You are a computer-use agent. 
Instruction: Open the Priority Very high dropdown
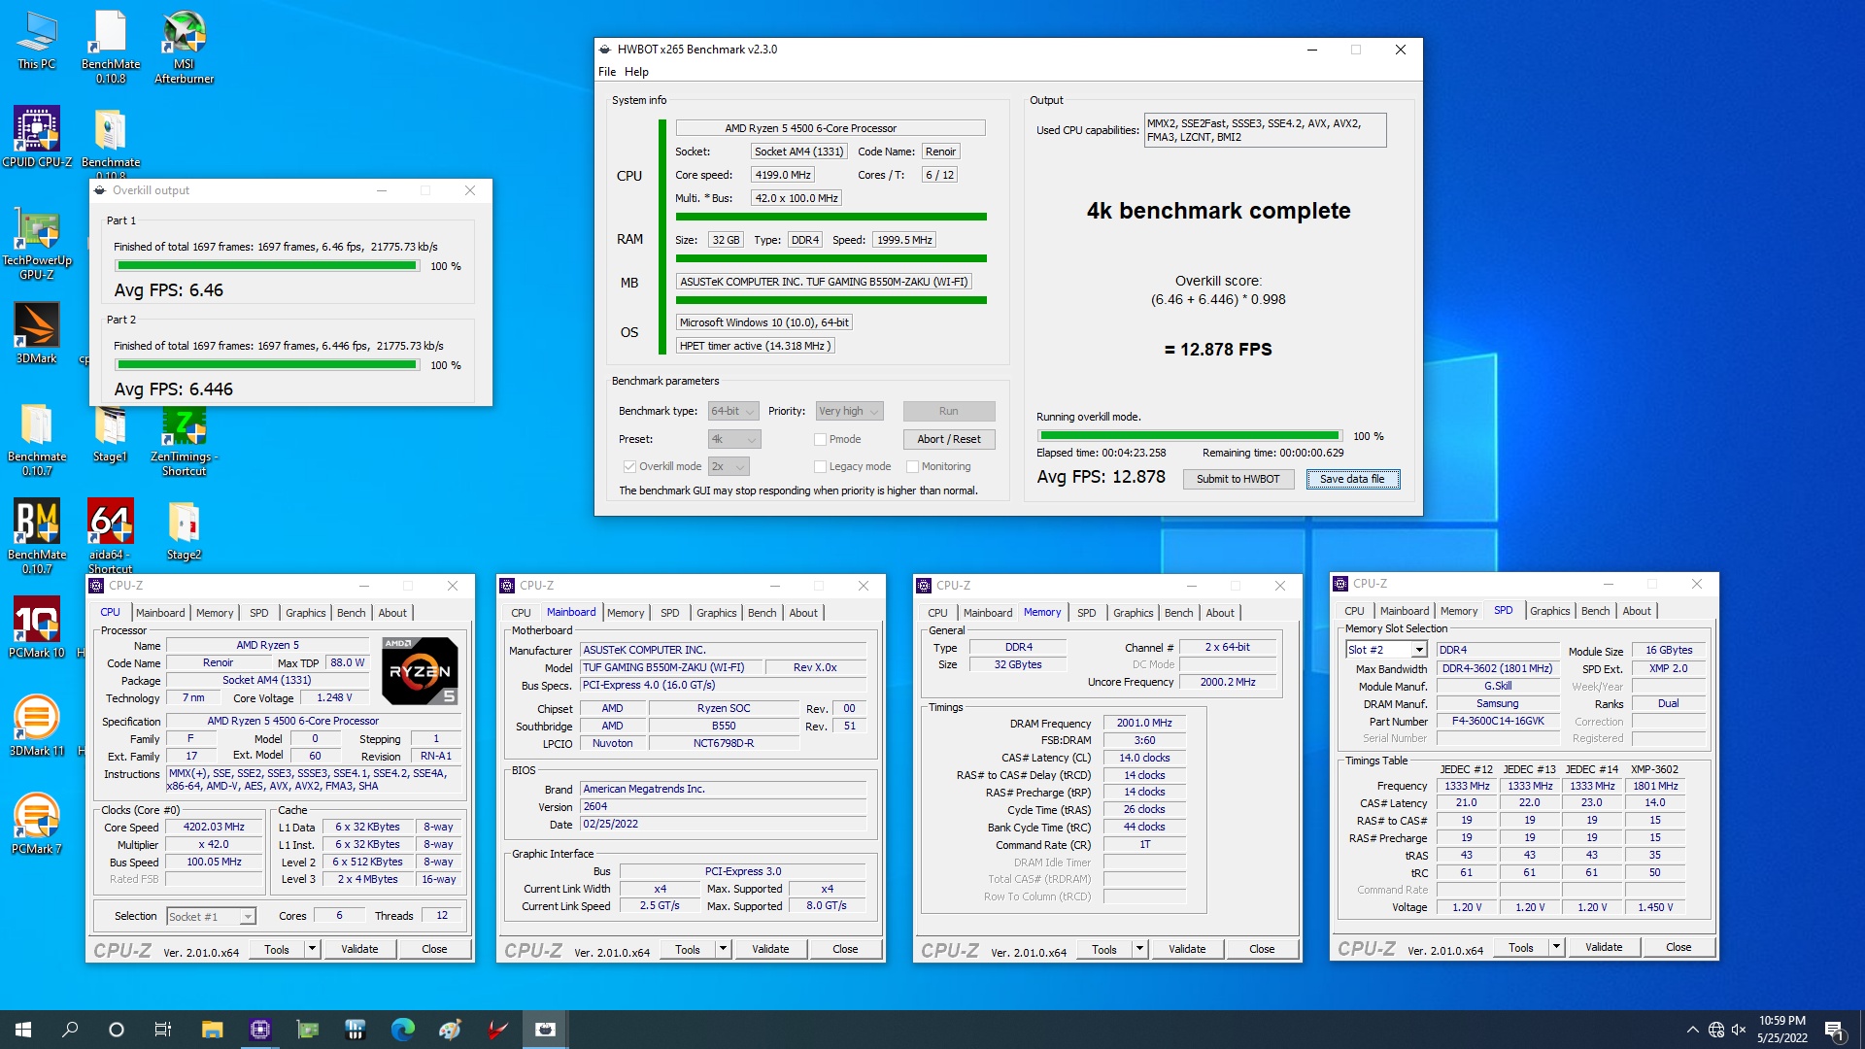click(x=849, y=412)
